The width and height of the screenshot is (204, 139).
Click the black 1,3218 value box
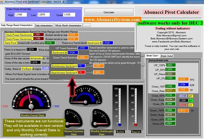[x=36, y=62]
